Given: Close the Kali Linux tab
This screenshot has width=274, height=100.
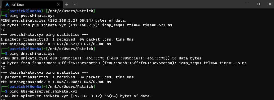Looking at the screenshot, I should [x=58, y=4].
